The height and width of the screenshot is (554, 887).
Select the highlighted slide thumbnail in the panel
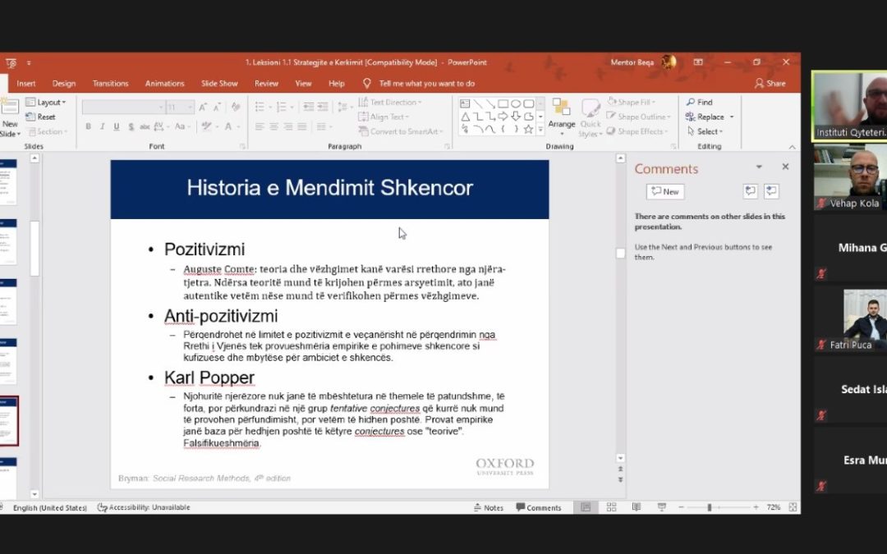click(7, 419)
